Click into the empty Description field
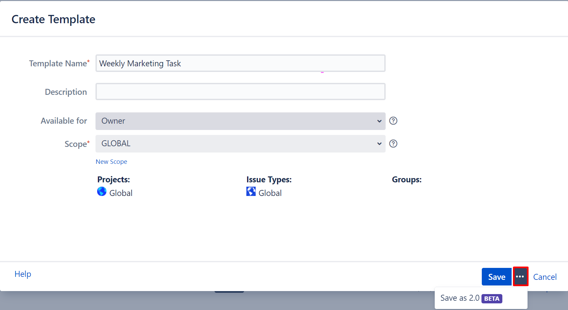This screenshot has height=310, width=568. click(240, 92)
